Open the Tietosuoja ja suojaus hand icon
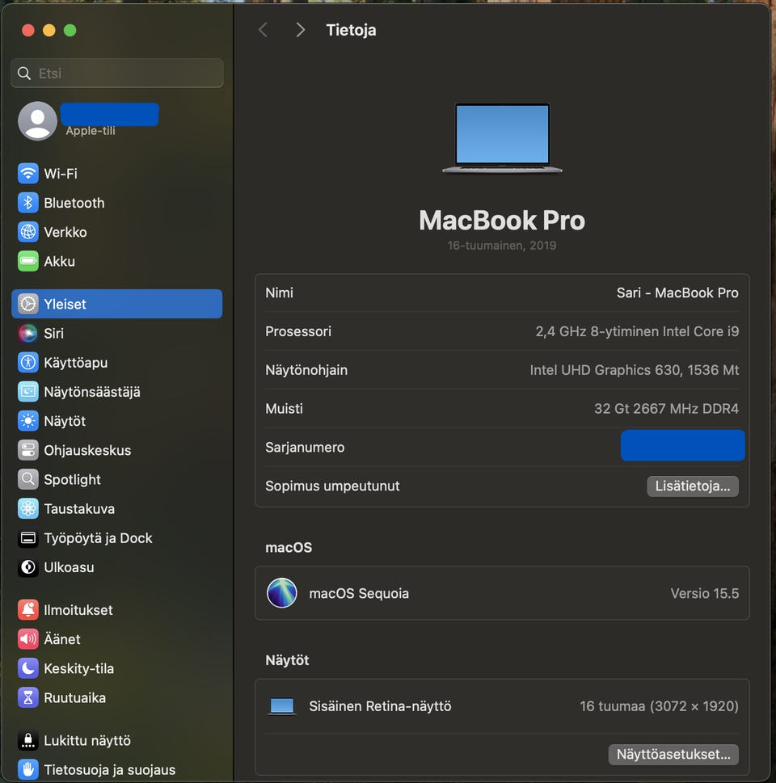 [28, 769]
